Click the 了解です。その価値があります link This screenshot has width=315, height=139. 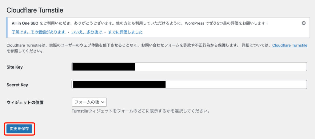(x=39, y=32)
